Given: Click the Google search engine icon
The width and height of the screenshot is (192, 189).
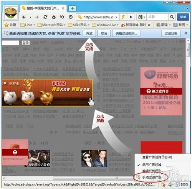Looking at the screenshot, I should [140, 17].
